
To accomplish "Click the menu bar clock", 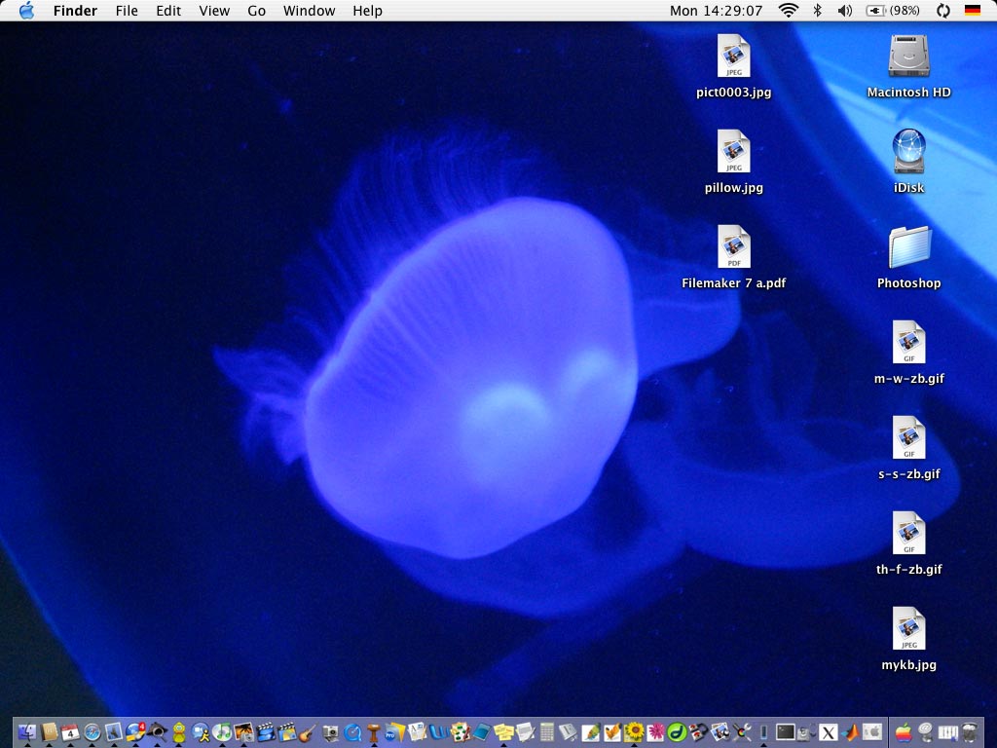I will (x=716, y=11).
